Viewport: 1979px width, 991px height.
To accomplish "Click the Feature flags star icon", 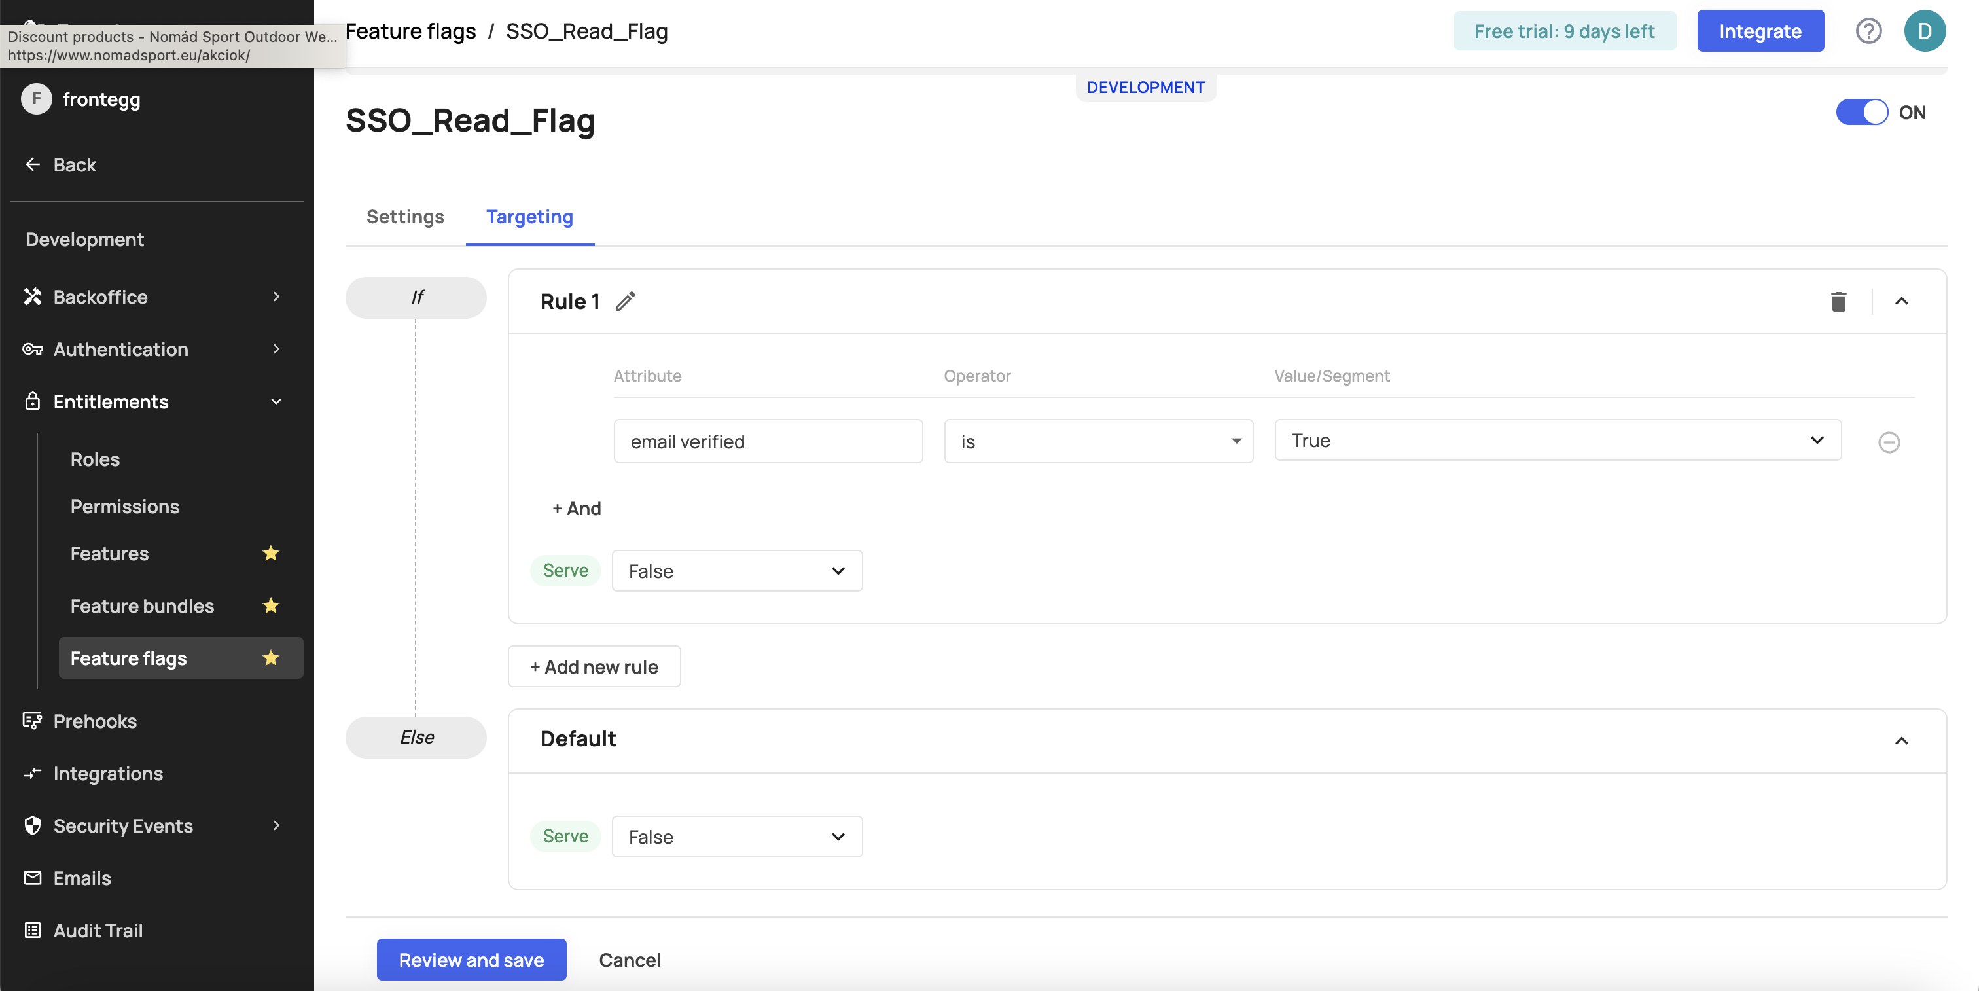I will tap(270, 658).
